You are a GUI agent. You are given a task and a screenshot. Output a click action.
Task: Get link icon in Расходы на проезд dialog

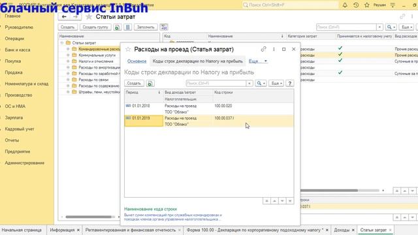point(263,49)
